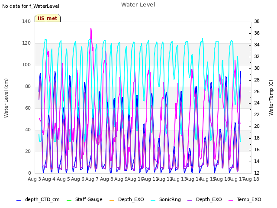Toggle orange Depth_EXO legend entry
This screenshot has height=208, width=277.
click(x=127, y=199)
